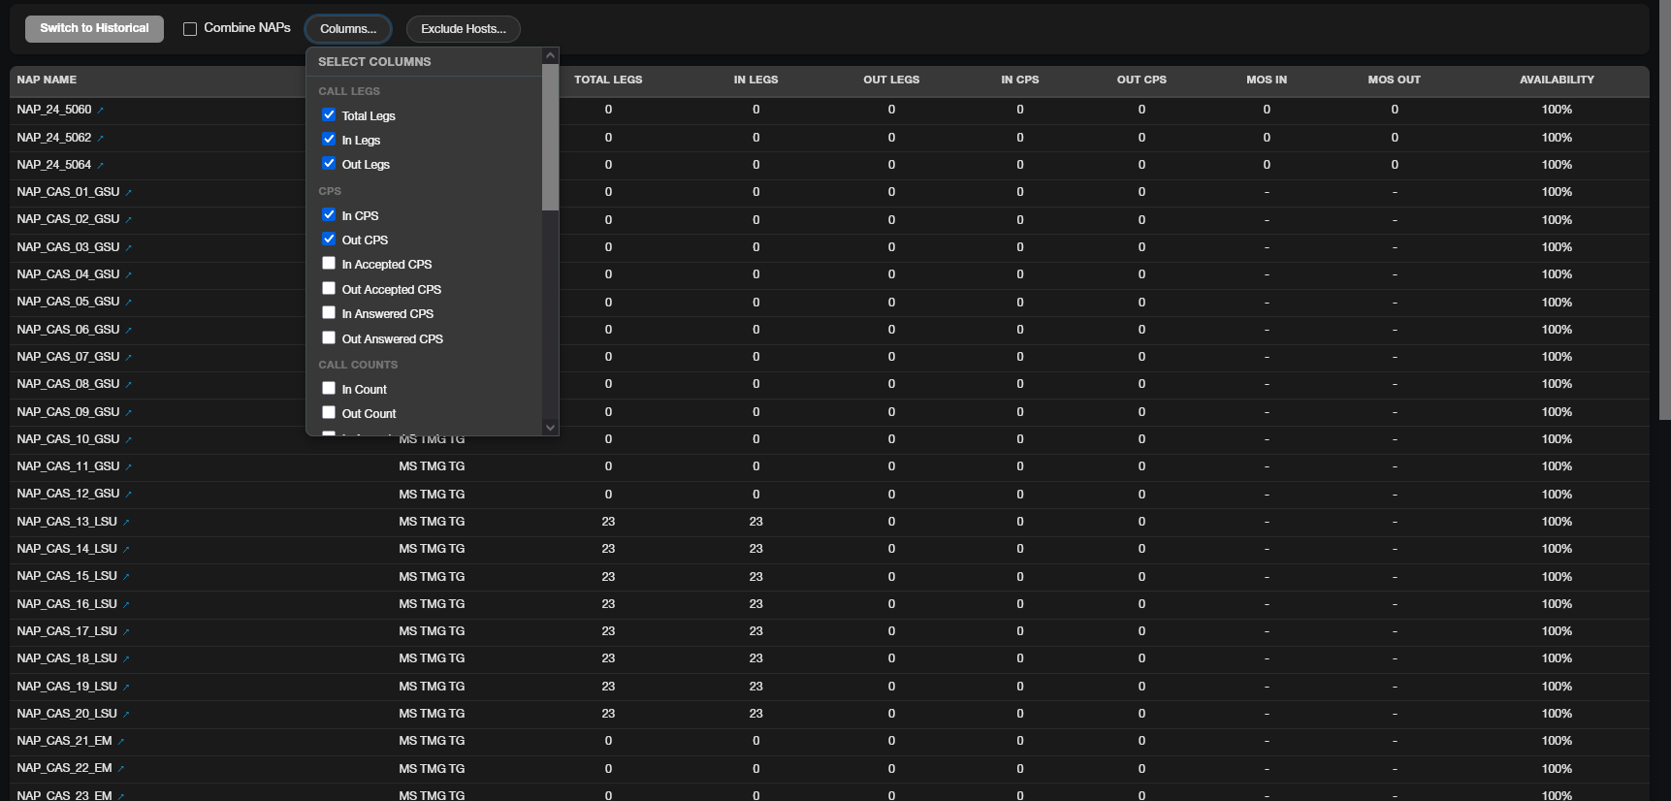
Task: Check the In Accepted CPS checkbox
Action: [x=329, y=263]
